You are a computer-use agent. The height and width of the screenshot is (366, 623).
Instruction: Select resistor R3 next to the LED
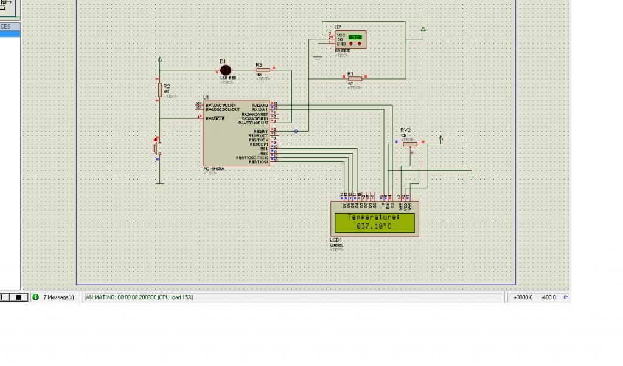coord(263,70)
